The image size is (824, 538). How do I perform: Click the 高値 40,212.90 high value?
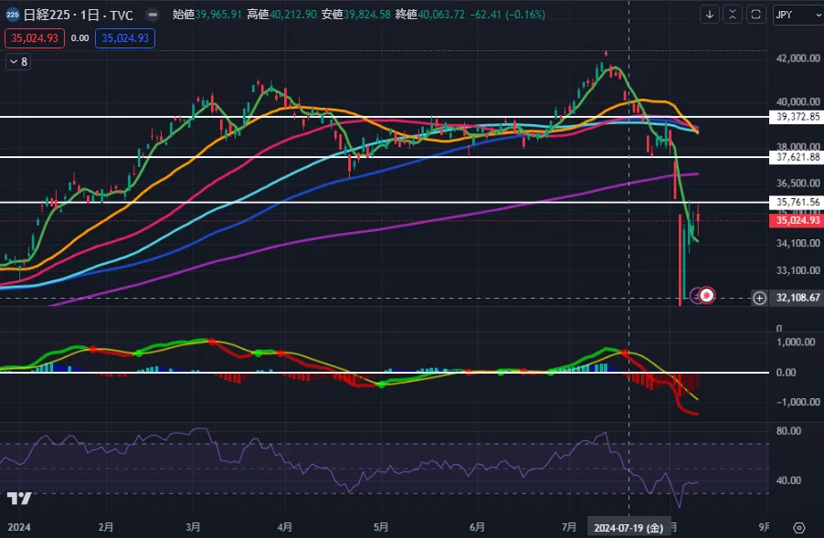[281, 15]
